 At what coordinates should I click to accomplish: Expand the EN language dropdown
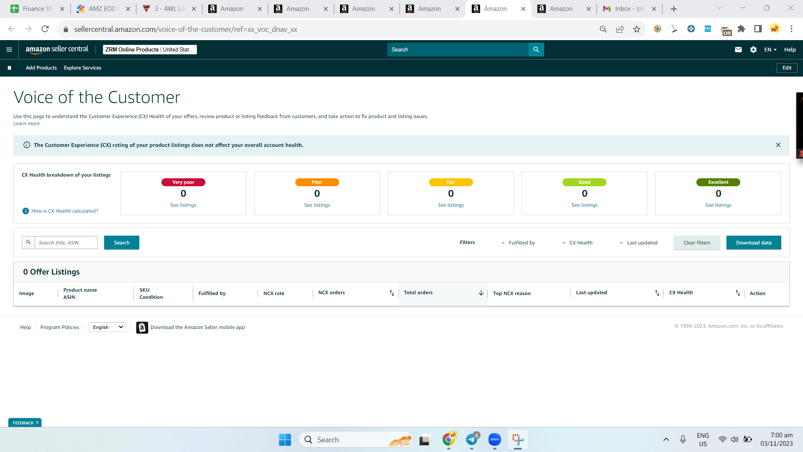[x=770, y=49]
